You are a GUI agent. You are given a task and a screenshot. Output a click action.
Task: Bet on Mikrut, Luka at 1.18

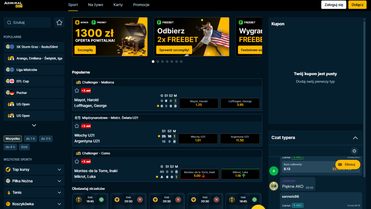(x=240, y=174)
